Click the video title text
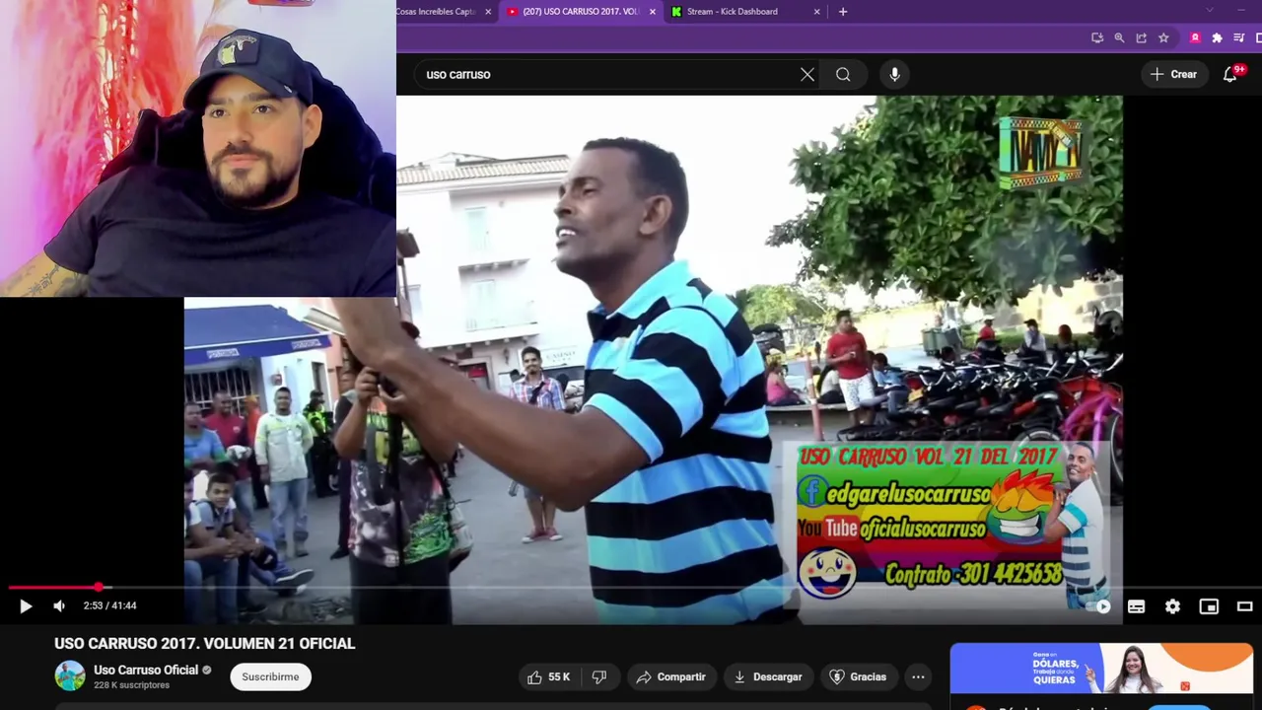Image resolution: width=1262 pixels, height=710 pixels. pyautogui.click(x=204, y=643)
